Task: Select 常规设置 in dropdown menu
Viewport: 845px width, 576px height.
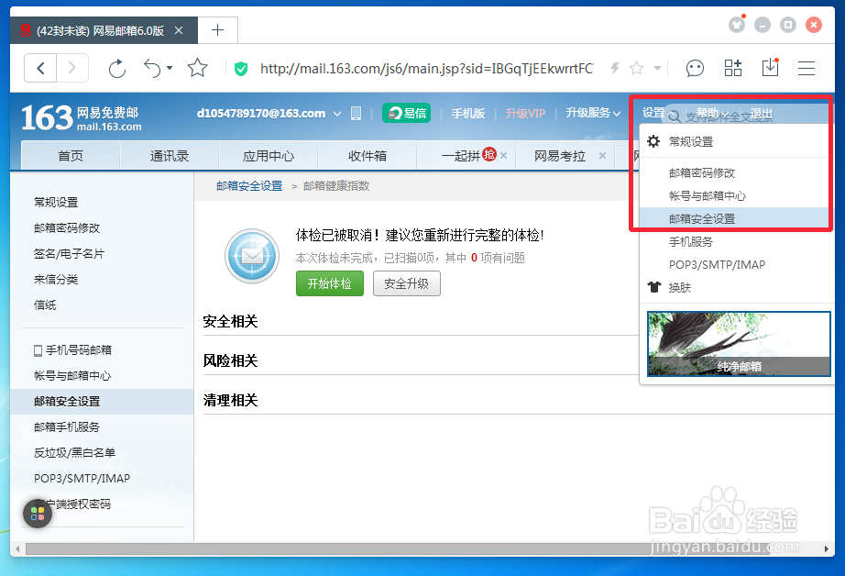Action: click(734, 142)
